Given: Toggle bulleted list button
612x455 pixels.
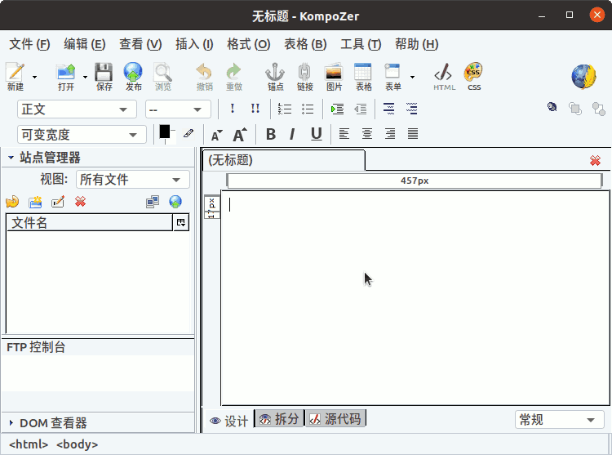Looking at the screenshot, I should (x=308, y=109).
